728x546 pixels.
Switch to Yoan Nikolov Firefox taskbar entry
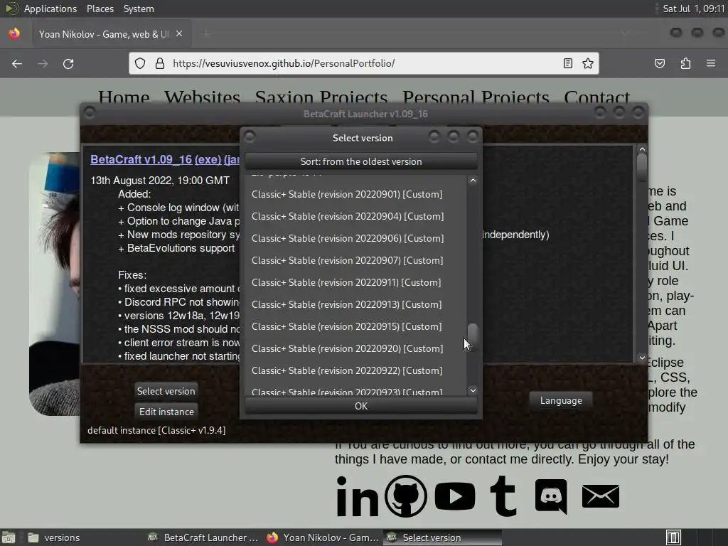tap(323, 537)
